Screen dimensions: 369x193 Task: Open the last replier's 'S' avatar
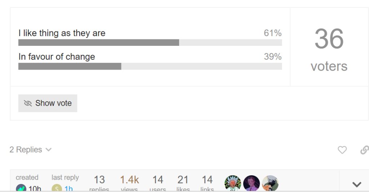pos(57,188)
